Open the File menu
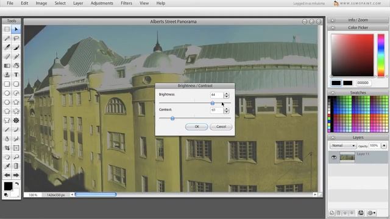This screenshot has height=219, width=390. 10,3
